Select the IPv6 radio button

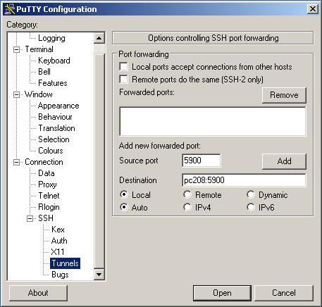click(x=251, y=207)
